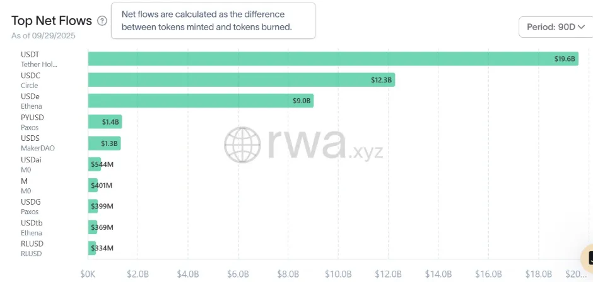This screenshot has height=282, width=593.
Task: Click the USDC Circle label
Action: coord(32,80)
